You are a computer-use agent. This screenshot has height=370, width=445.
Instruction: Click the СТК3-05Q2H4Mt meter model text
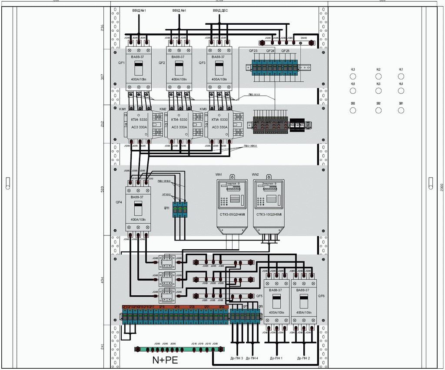232,215
